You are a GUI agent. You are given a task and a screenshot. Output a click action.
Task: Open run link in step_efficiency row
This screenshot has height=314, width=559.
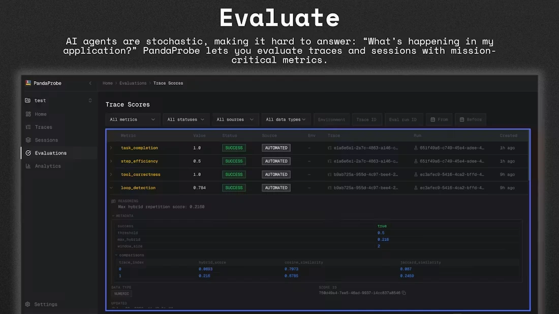click(452, 161)
